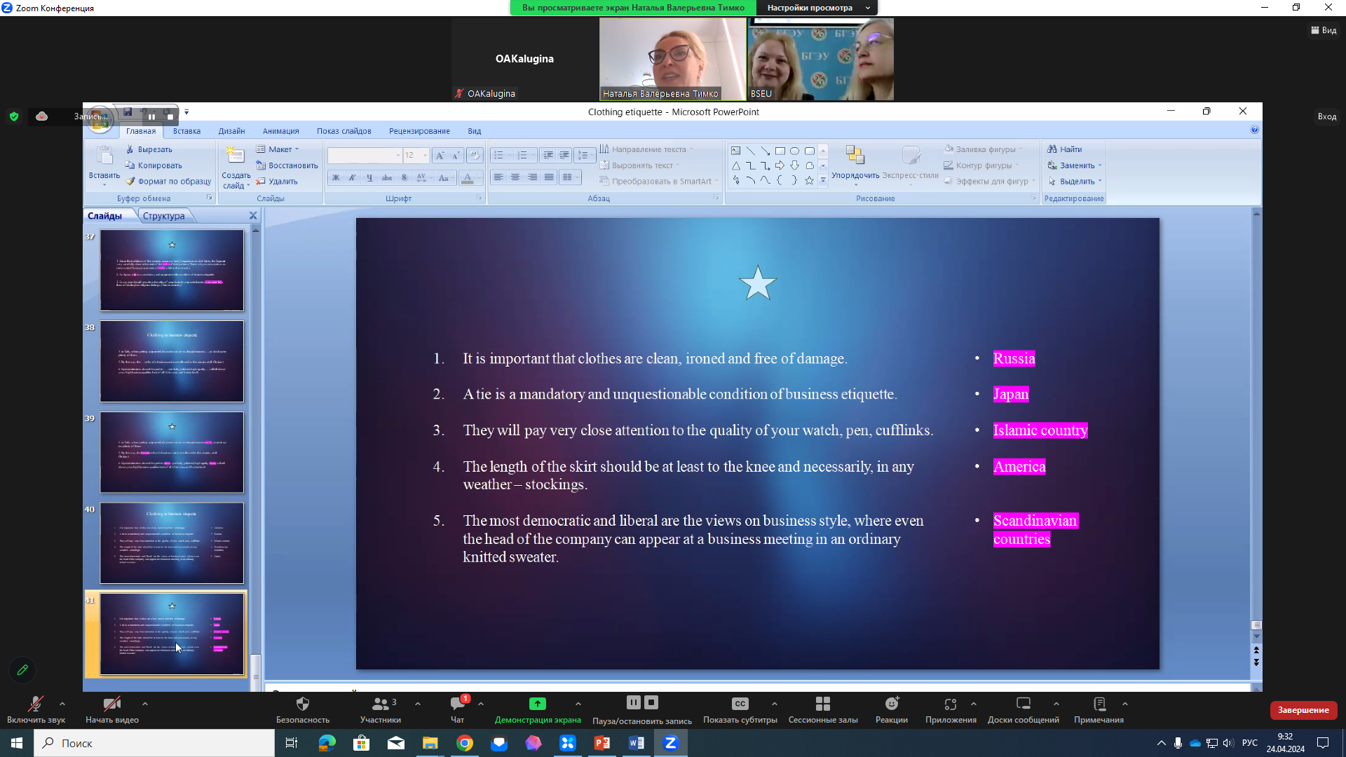Click the green annotation pencil icon
1346x757 pixels.
[x=22, y=670]
